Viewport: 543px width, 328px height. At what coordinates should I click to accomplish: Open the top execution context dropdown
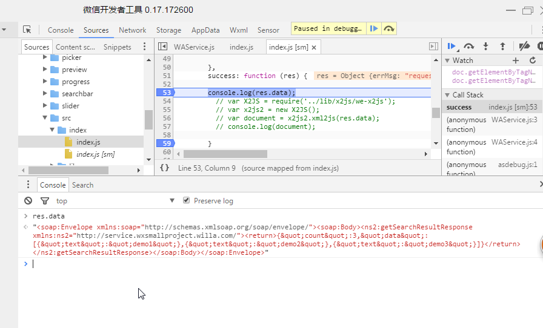pyautogui.click(x=115, y=201)
